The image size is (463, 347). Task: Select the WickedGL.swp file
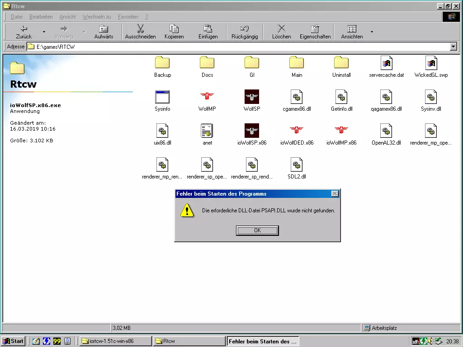tap(431, 67)
